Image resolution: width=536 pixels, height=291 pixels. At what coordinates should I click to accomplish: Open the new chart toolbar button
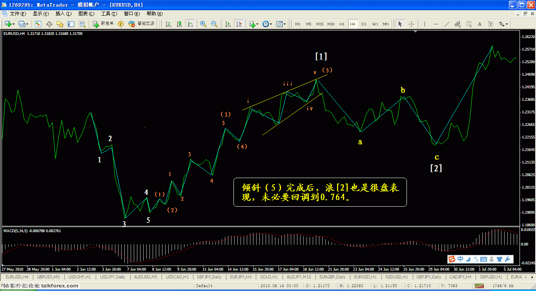(7, 24)
